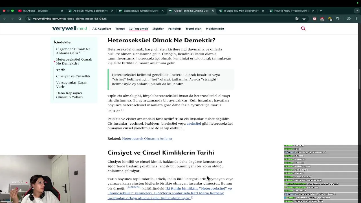Viewport: 361px width, 203px height.
Task: Click the Related: label text
Action: coord(114,138)
